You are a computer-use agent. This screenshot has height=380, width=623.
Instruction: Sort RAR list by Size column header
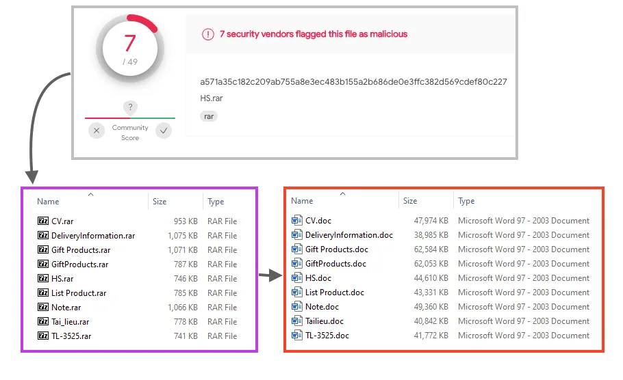[160, 202]
